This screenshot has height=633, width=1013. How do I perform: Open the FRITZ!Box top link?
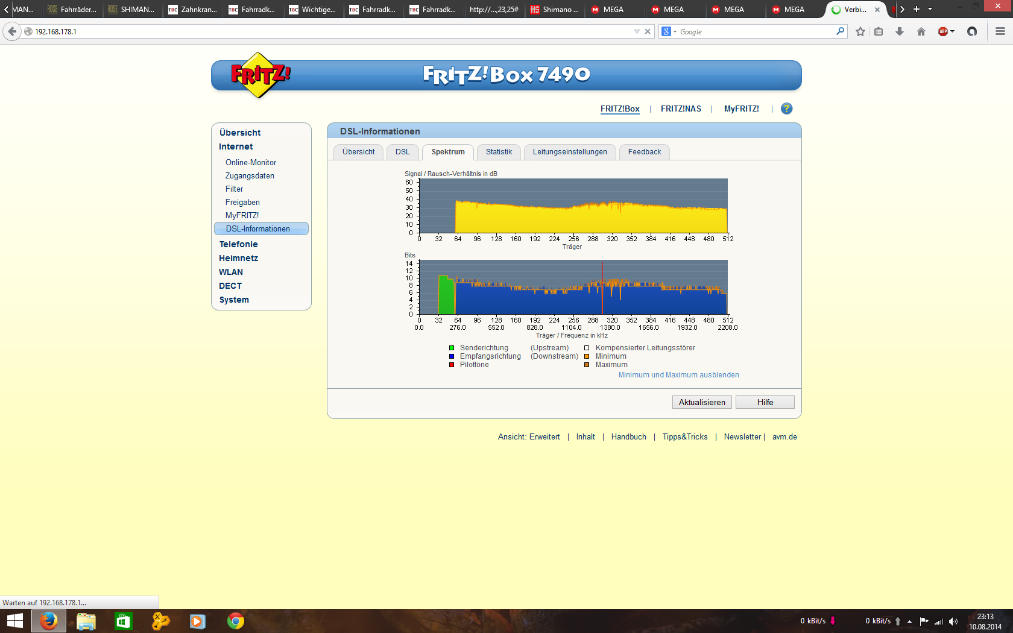tap(620, 109)
